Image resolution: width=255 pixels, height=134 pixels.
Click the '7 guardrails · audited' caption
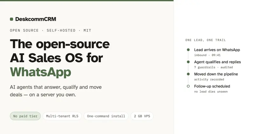214,67
